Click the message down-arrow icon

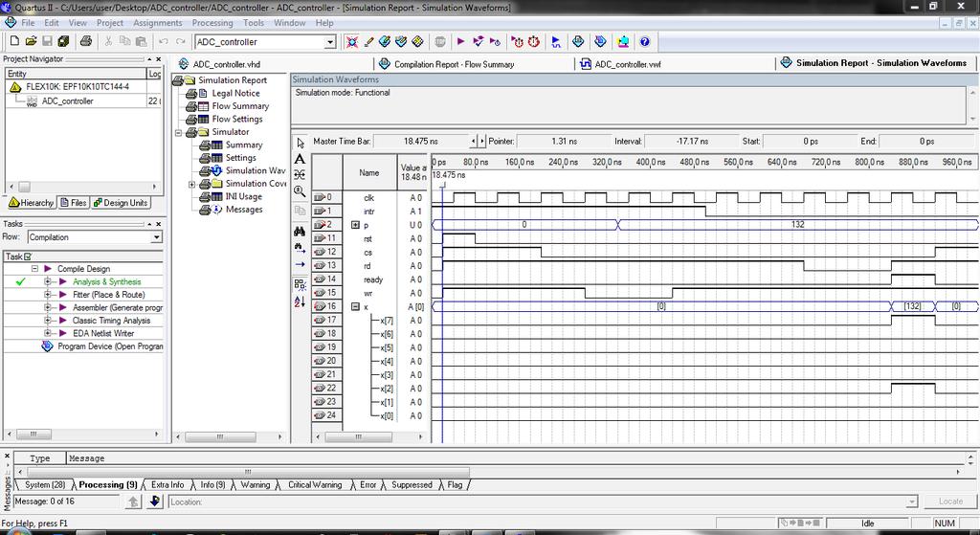pyautogui.click(x=155, y=502)
